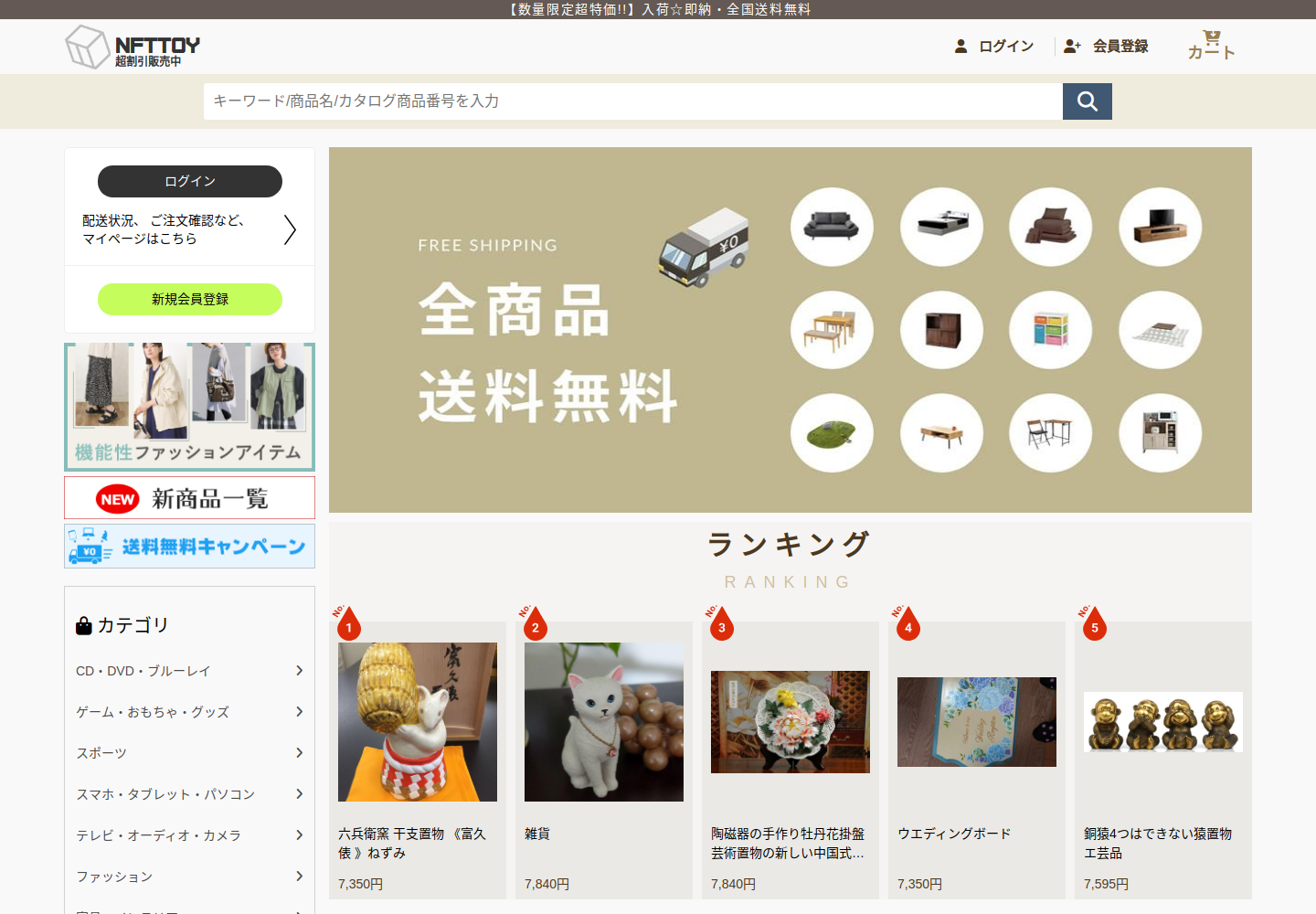The width and height of the screenshot is (1316, 914).
Task: Expand テレビ・オーディオ・カメラ category chevron
Action: coord(299,835)
